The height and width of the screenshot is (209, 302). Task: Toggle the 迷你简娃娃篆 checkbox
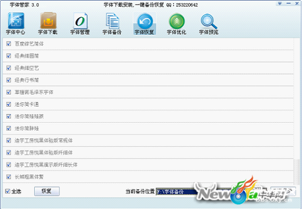coord(9,116)
